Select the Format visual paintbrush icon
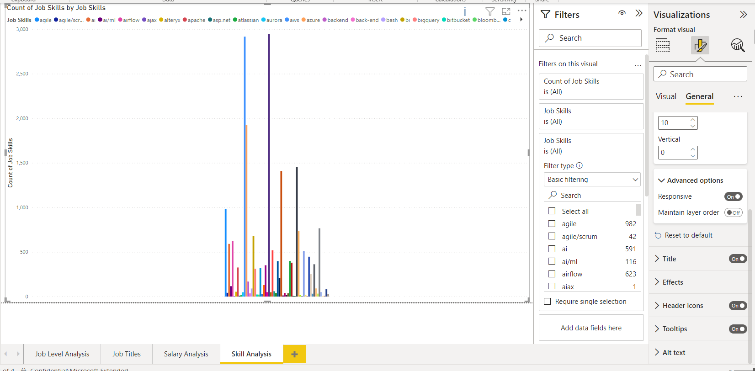 [x=700, y=45]
